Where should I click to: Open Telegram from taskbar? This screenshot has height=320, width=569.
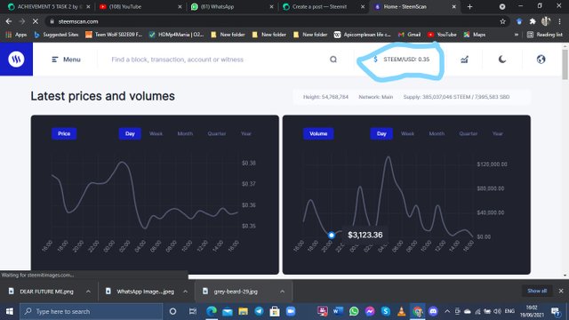coord(259,311)
